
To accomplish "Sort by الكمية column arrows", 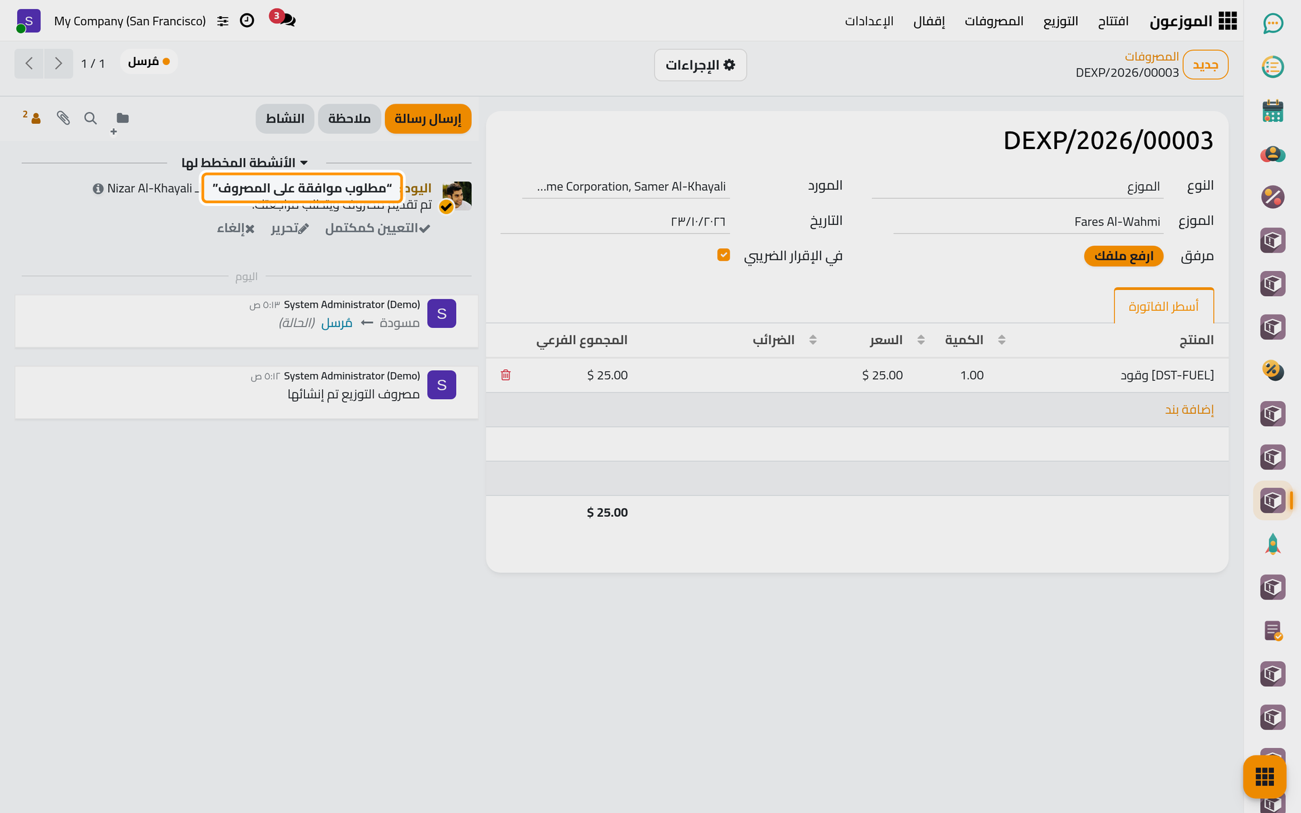I will pyautogui.click(x=1001, y=340).
